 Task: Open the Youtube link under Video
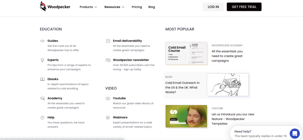pyautogui.click(x=119, y=98)
